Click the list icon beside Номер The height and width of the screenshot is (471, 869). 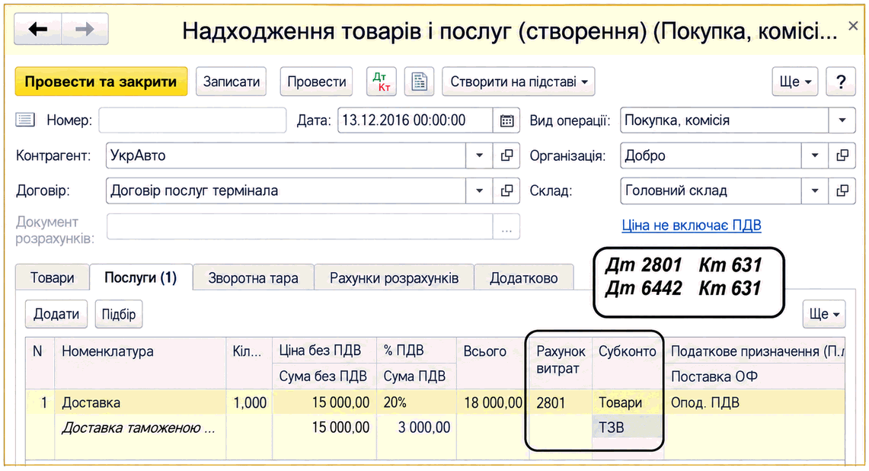25,120
